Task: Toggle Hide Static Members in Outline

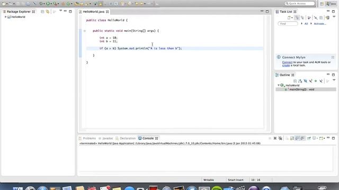Action: point(311,81)
